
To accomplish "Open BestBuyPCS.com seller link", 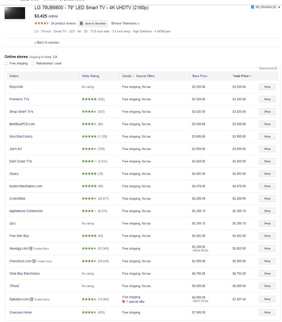I will click(22, 124).
